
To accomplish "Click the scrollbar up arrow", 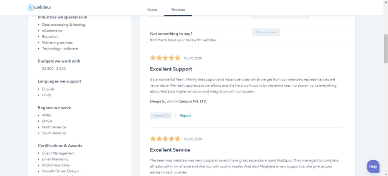I will click(386, 2).
